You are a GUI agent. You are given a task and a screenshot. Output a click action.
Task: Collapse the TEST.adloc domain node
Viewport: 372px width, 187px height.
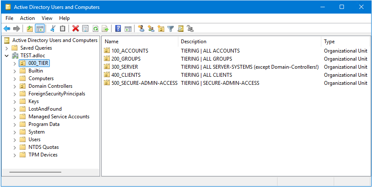(7, 56)
